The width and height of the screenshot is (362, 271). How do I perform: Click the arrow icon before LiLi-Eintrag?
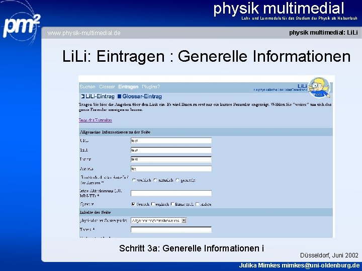point(82,96)
